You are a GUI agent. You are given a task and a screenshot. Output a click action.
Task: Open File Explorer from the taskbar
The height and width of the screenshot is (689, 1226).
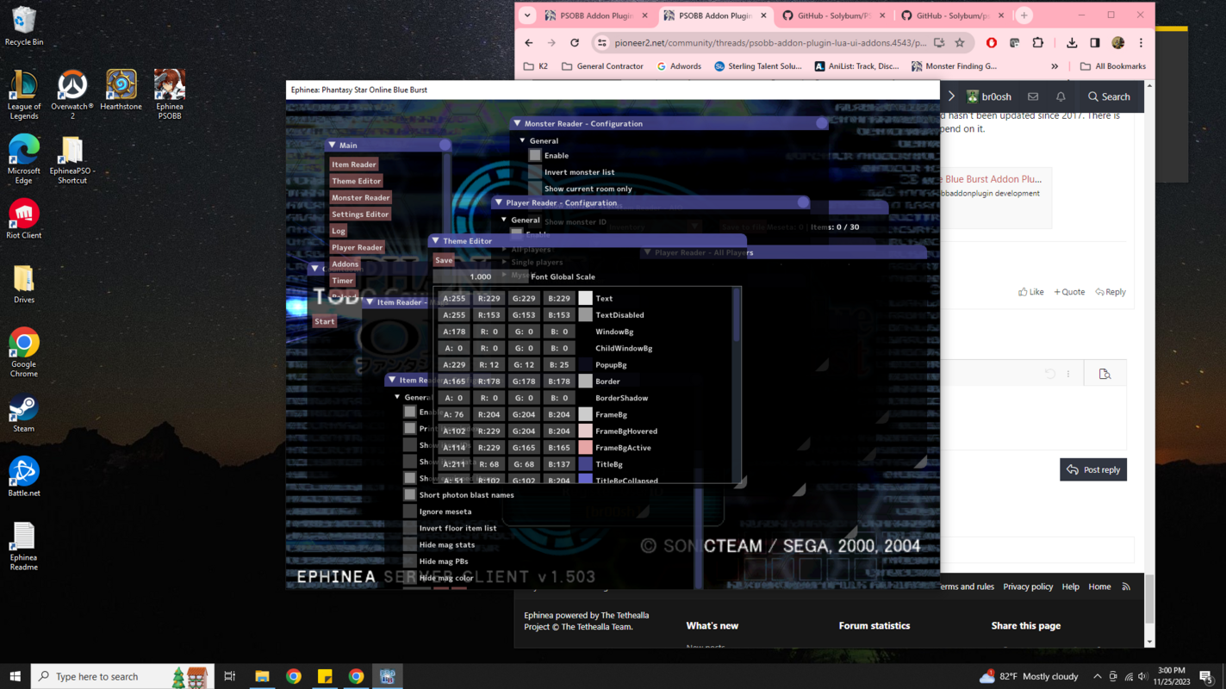[x=262, y=676]
